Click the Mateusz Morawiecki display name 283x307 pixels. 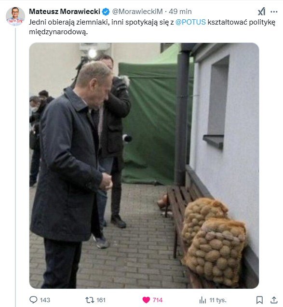point(65,12)
